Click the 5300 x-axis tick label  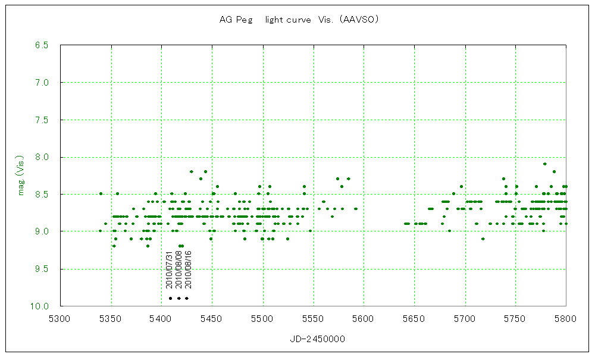tap(60, 318)
